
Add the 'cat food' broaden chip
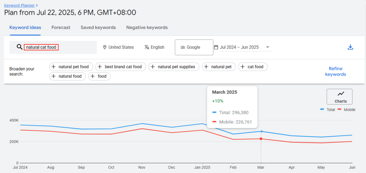(x=253, y=67)
